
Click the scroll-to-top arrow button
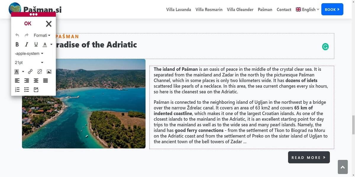point(343,167)
